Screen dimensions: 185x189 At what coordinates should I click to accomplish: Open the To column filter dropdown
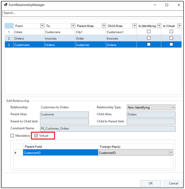click(x=73, y=26)
